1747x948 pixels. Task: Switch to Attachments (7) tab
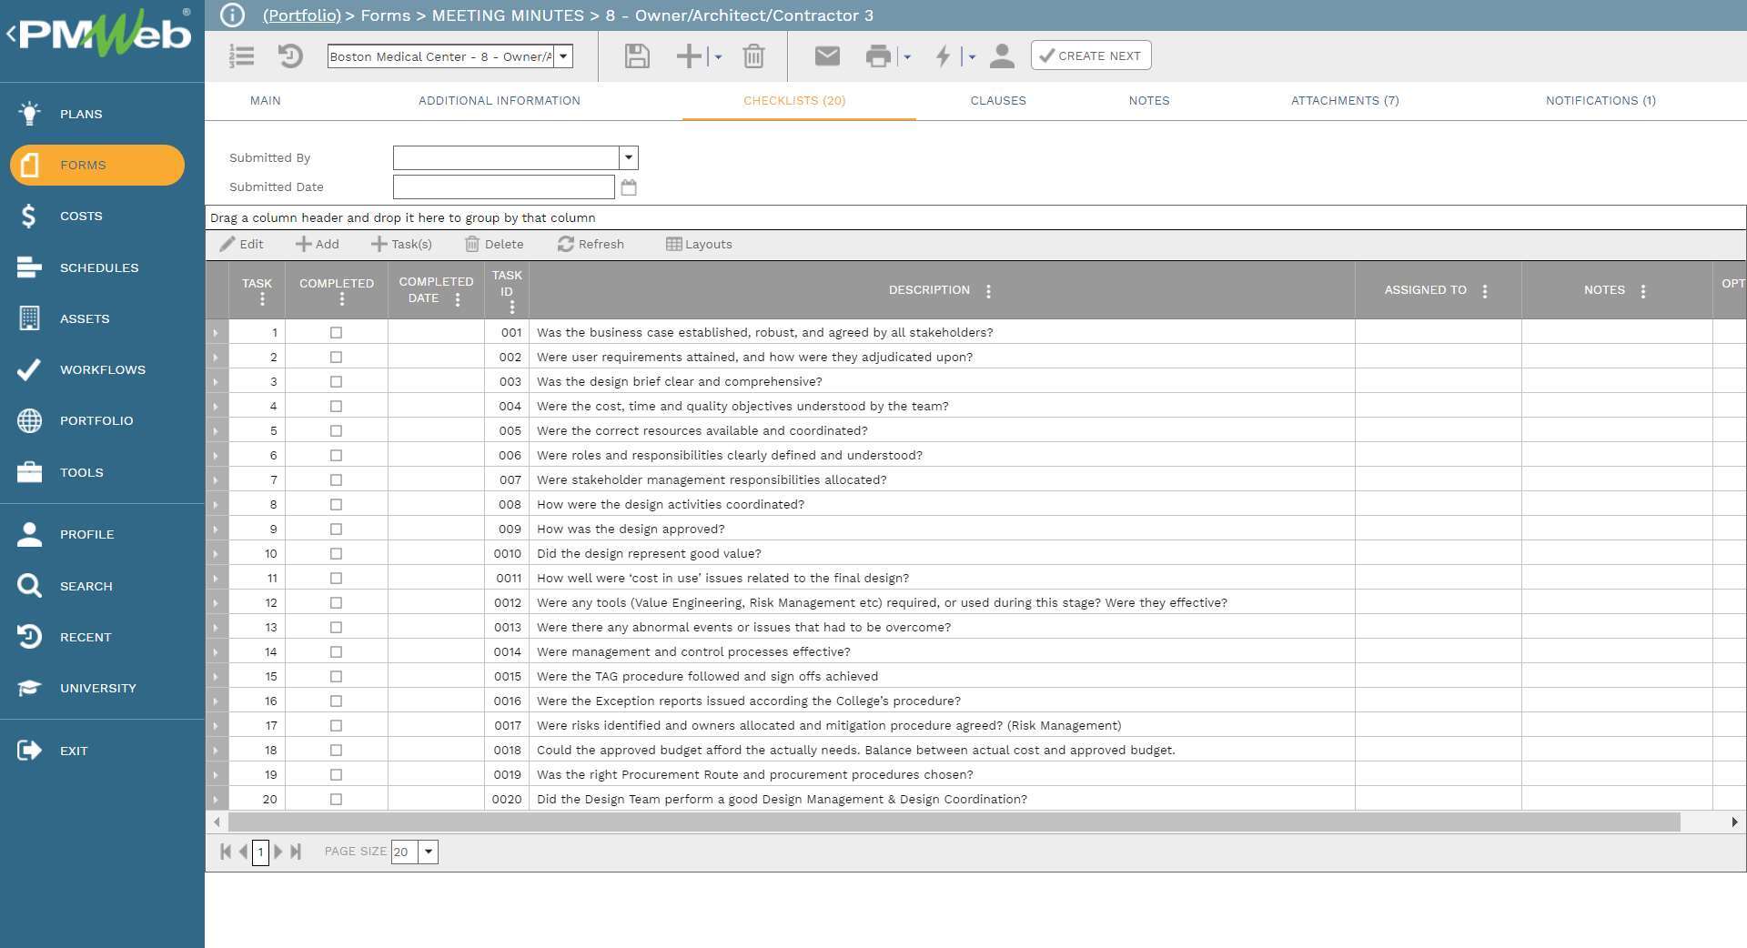tap(1345, 101)
